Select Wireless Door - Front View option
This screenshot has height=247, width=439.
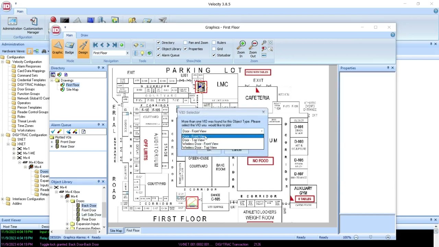(x=223, y=144)
